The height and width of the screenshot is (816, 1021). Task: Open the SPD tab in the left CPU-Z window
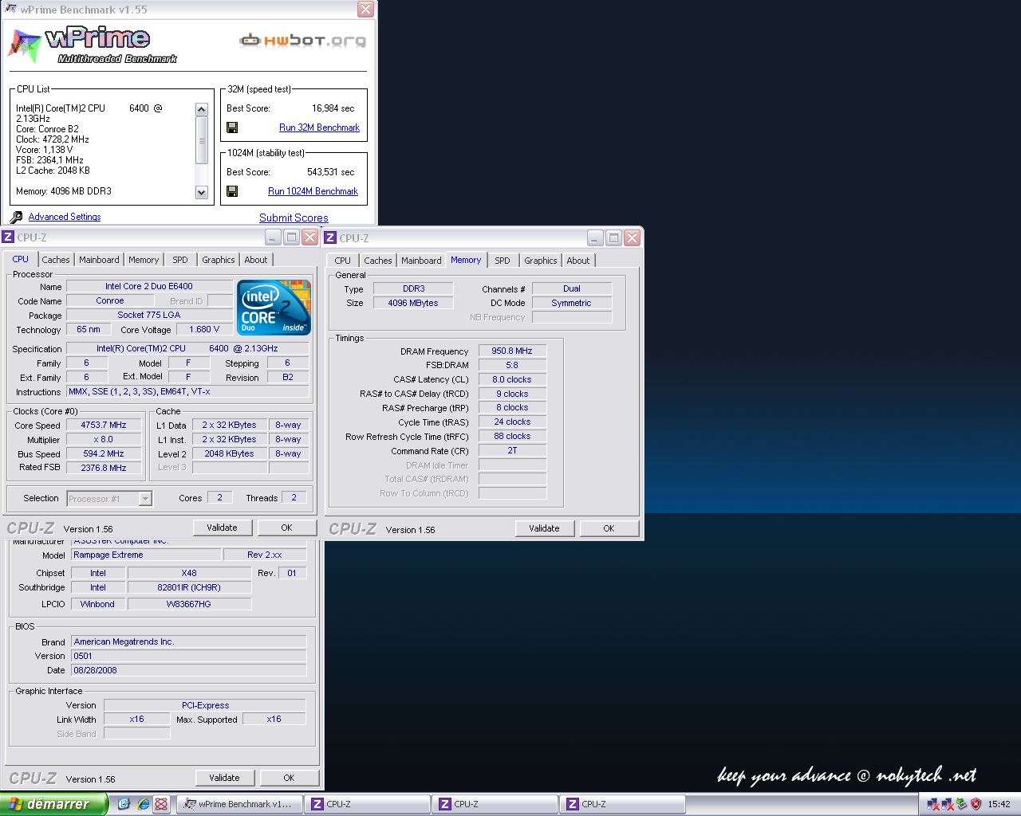180,260
